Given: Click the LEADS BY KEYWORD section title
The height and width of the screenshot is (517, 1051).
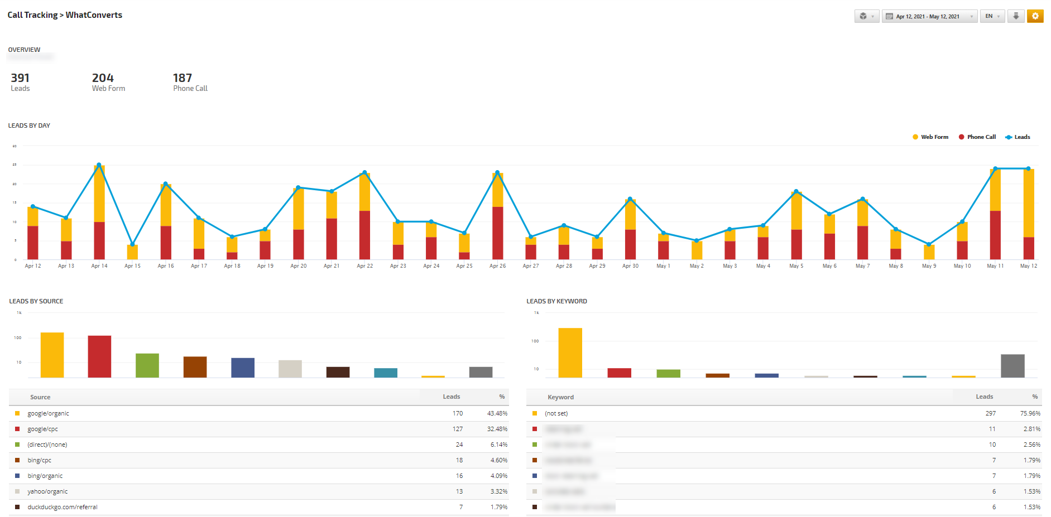Looking at the screenshot, I should click(x=556, y=301).
